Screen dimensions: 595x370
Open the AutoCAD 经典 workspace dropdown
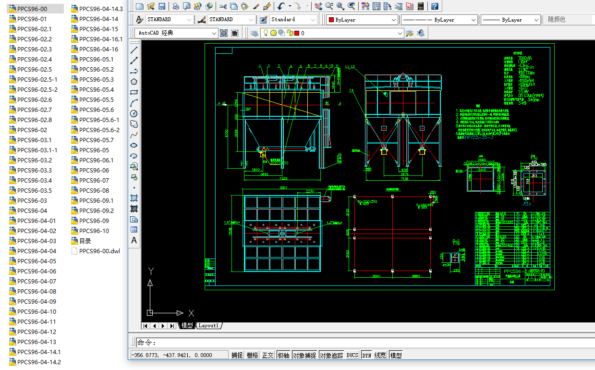tap(215, 33)
